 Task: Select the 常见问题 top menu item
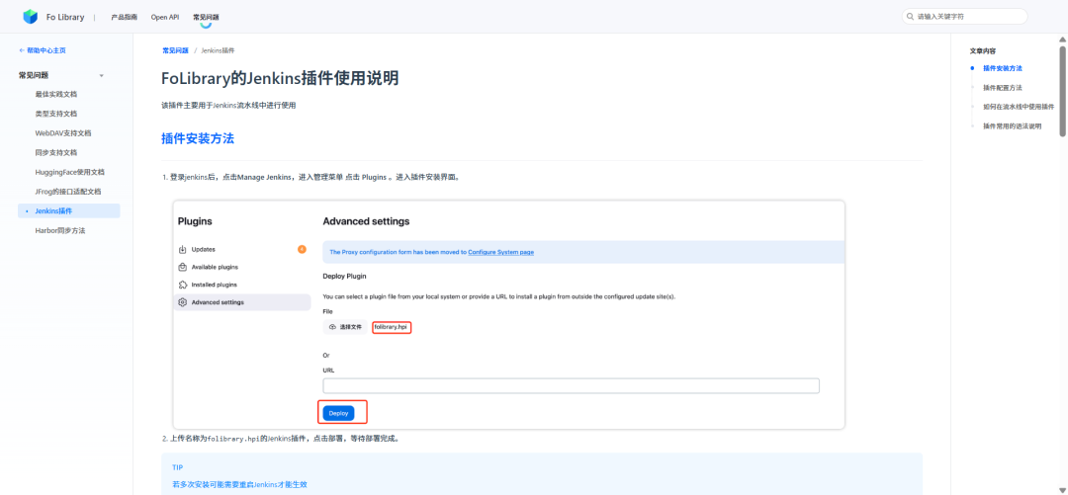pyautogui.click(x=206, y=17)
